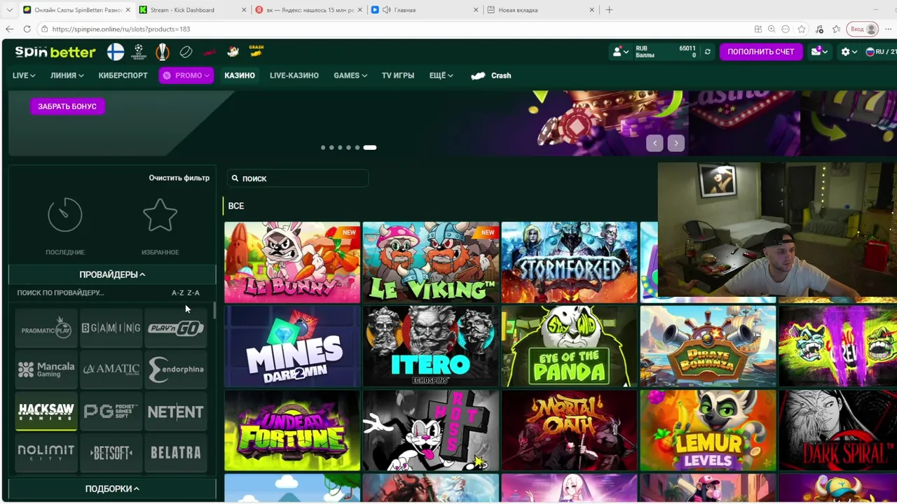Select the BGaming provider logo
Viewport: 897px width, 504px height.
point(111,328)
